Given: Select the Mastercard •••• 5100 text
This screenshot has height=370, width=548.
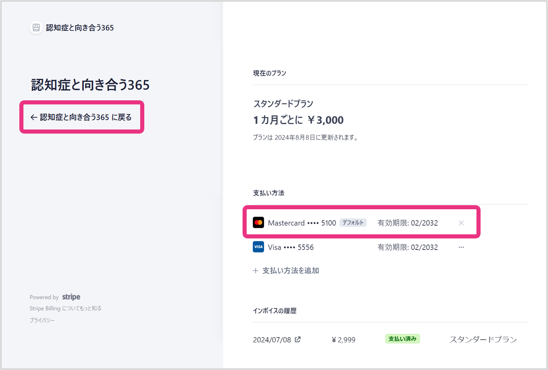Looking at the screenshot, I should [302, 223].
